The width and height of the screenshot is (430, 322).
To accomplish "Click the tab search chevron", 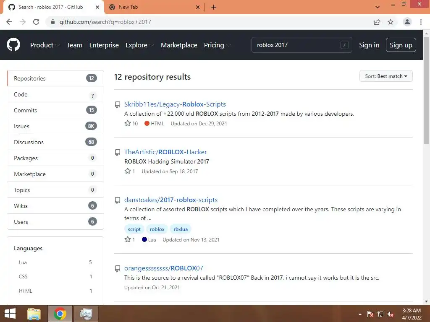I will coord(378,7).
